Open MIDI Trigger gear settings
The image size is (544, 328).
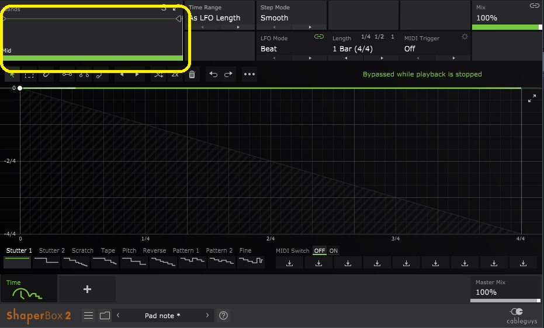coord(465,37)
